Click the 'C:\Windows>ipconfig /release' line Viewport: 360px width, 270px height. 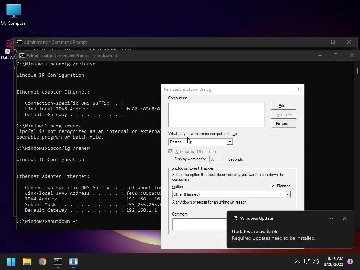[x=56, y=64]
